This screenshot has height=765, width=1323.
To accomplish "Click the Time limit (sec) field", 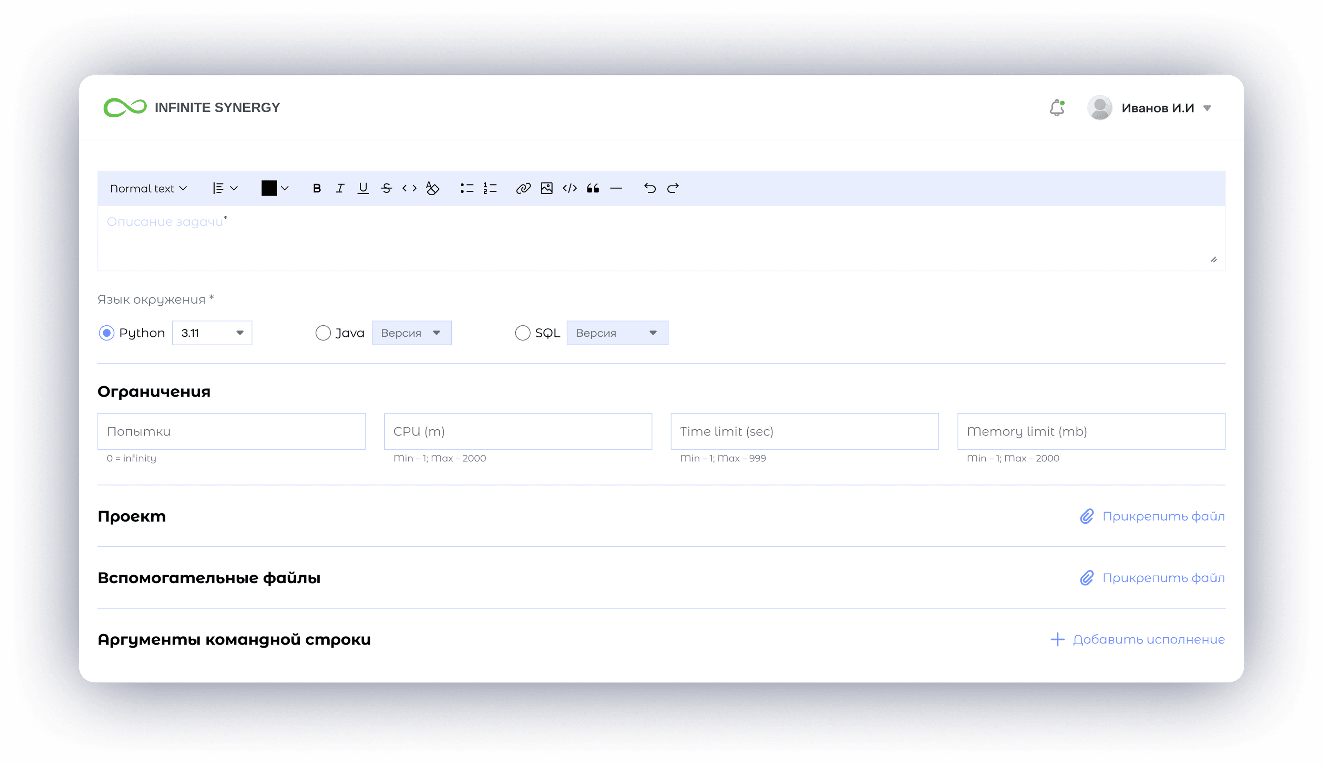I will pos(804,431).
